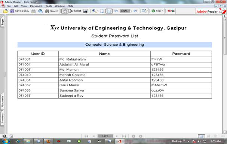Image resolution: width=227 pixels, height=144 pixels.
Task: Open a file with the Open folder icon
Action: [6, 11]
